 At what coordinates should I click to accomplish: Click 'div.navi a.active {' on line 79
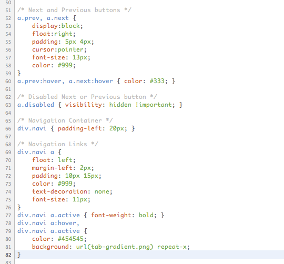click(52, 231)
